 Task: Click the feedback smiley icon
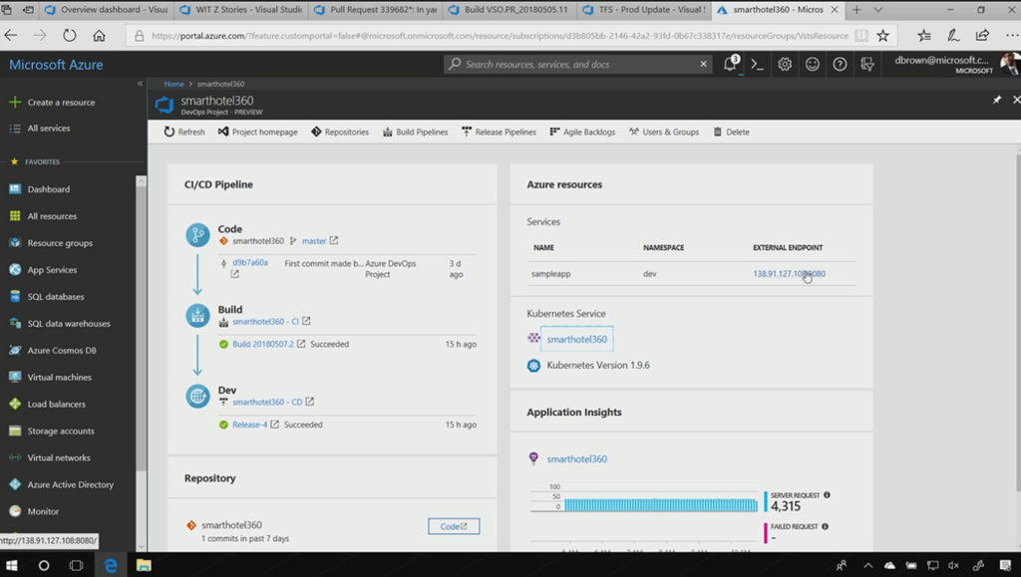813,64
